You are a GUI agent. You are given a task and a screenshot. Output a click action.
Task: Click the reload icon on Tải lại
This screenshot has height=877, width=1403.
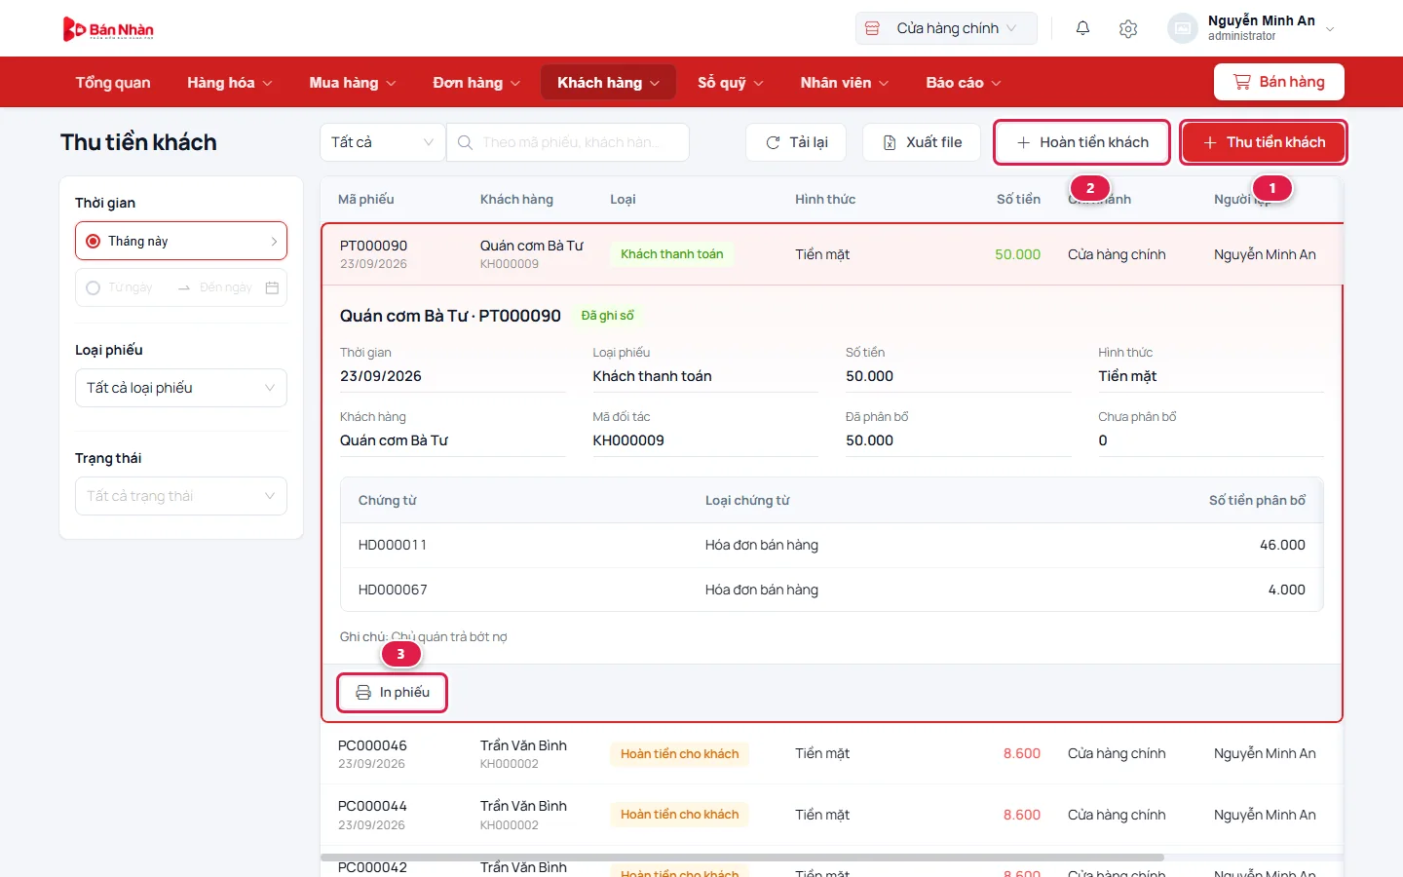click(x=773, y=142)
